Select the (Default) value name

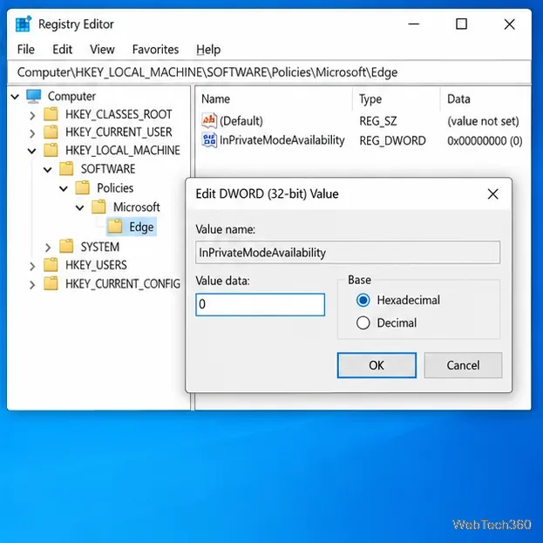241,121
